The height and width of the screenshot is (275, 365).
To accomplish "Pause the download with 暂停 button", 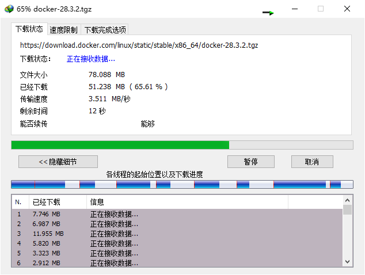I will point(250,162).
